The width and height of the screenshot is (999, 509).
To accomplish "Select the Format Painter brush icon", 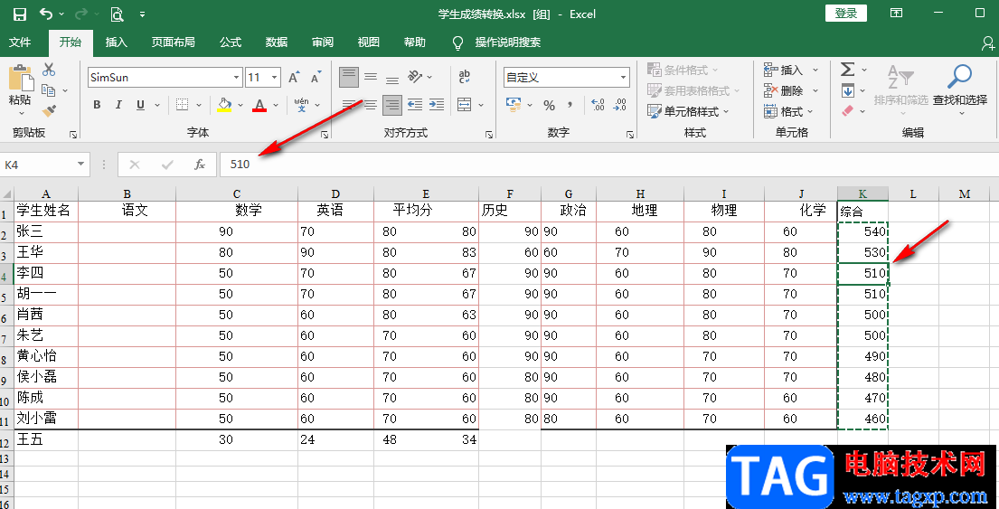I will 49,111.
